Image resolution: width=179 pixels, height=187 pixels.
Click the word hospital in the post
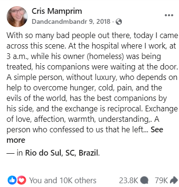pyautogui.click(x=105, y=46)
